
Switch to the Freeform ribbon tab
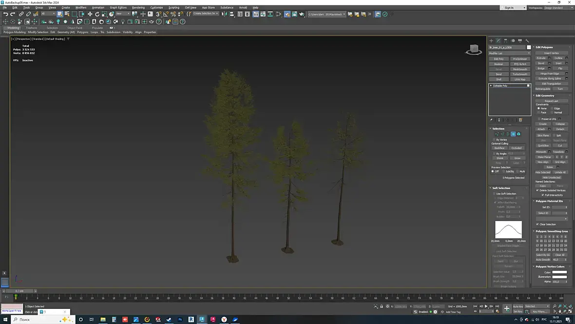coord(32,28)
